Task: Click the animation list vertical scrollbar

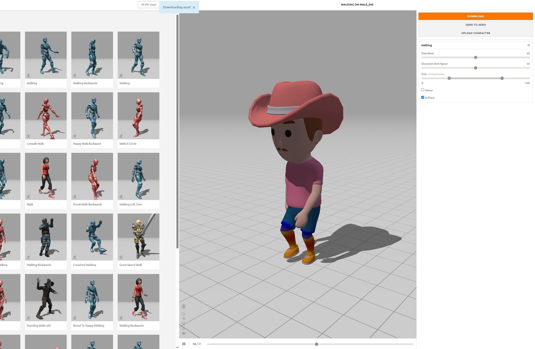Action: (x=177, y=131)
